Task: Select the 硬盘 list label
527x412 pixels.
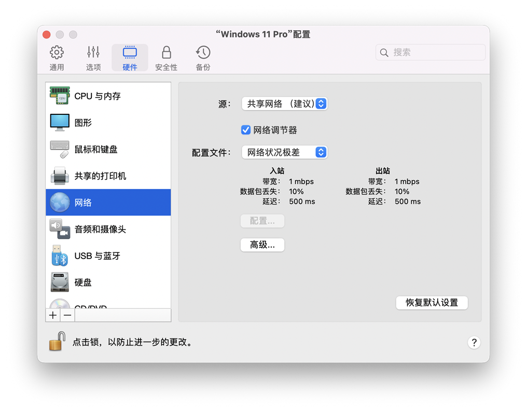Action: [83, 283]
